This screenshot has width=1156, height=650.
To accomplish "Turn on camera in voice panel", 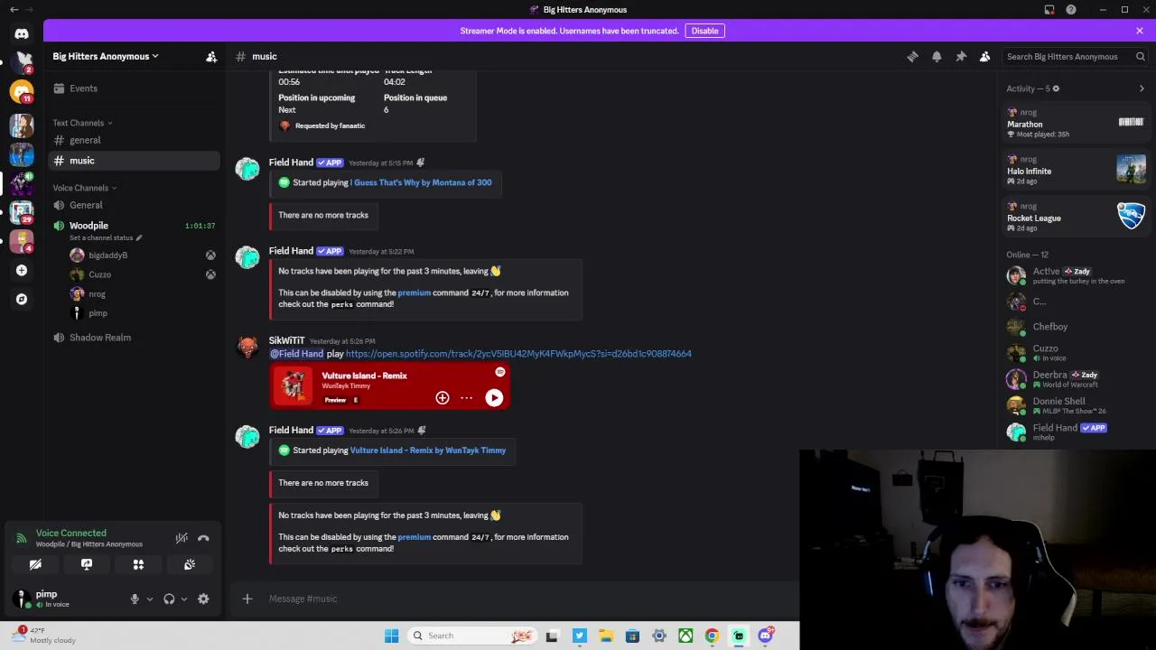I will (35, 564).
